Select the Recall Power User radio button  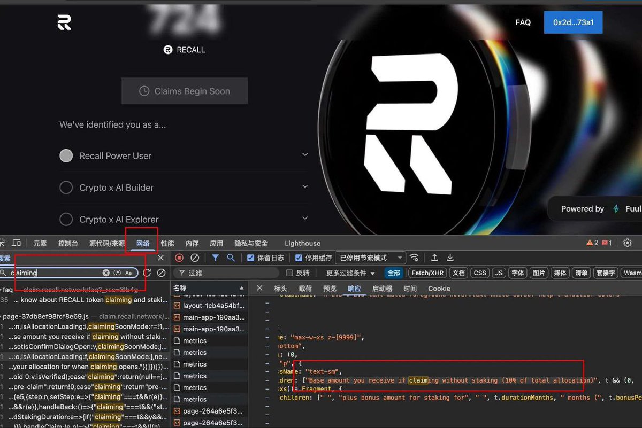[66, 155]
